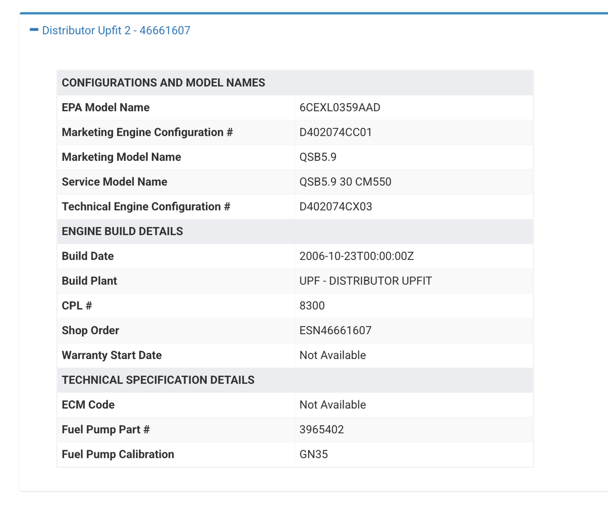Screen dimensions: 608x518
Task: Click the Fuel Pump Calibration row label
Action: pos(118,454)
